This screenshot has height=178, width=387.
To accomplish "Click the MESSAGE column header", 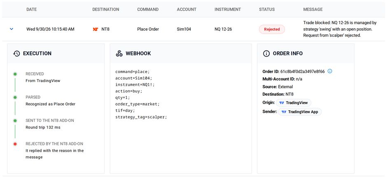I will point(313,9).
